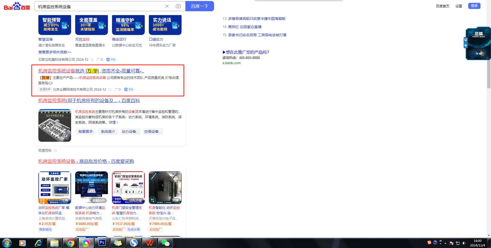The height and width of the screenshot is (248, 491).
Task: Open WPS Office from taskbar
Action: (149, 243)
